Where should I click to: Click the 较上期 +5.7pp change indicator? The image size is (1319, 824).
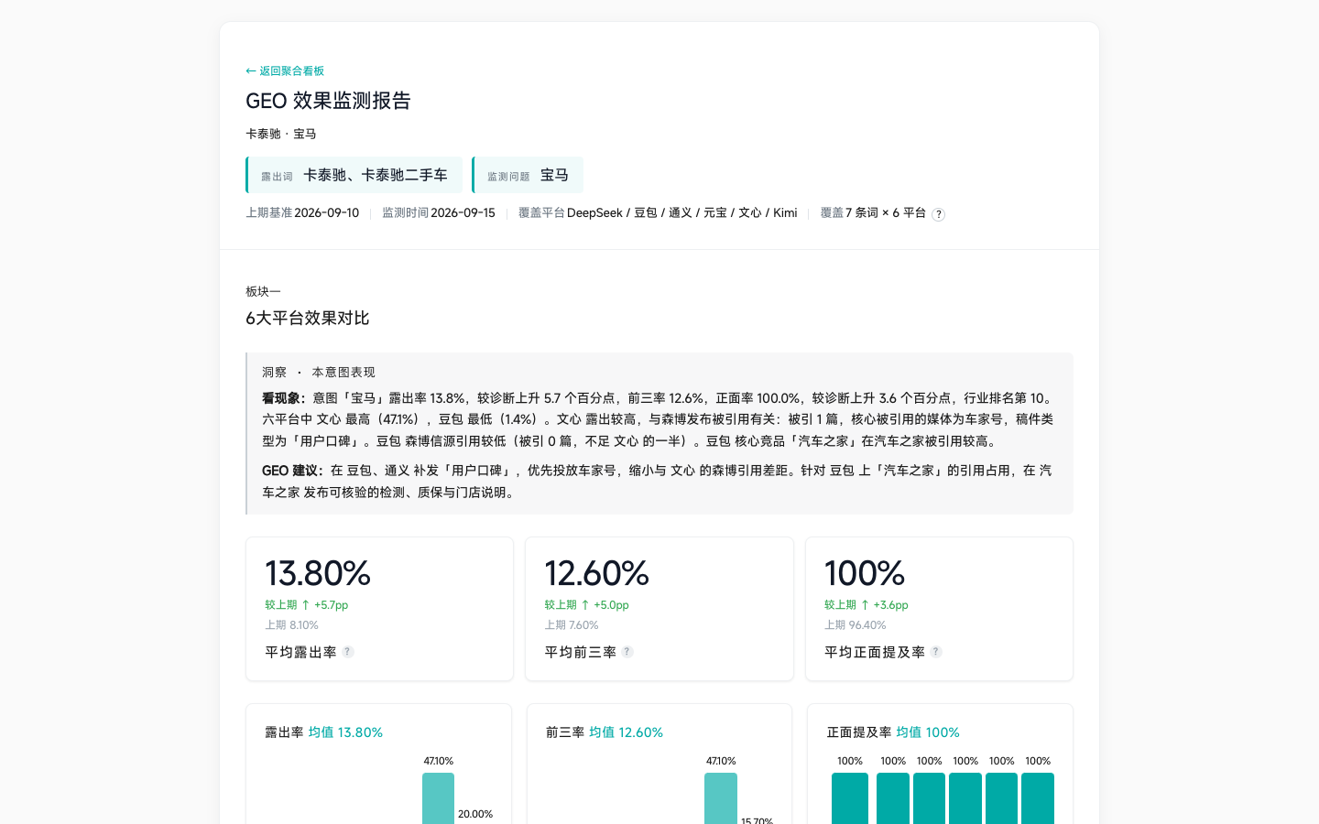[x=307, y=605]
